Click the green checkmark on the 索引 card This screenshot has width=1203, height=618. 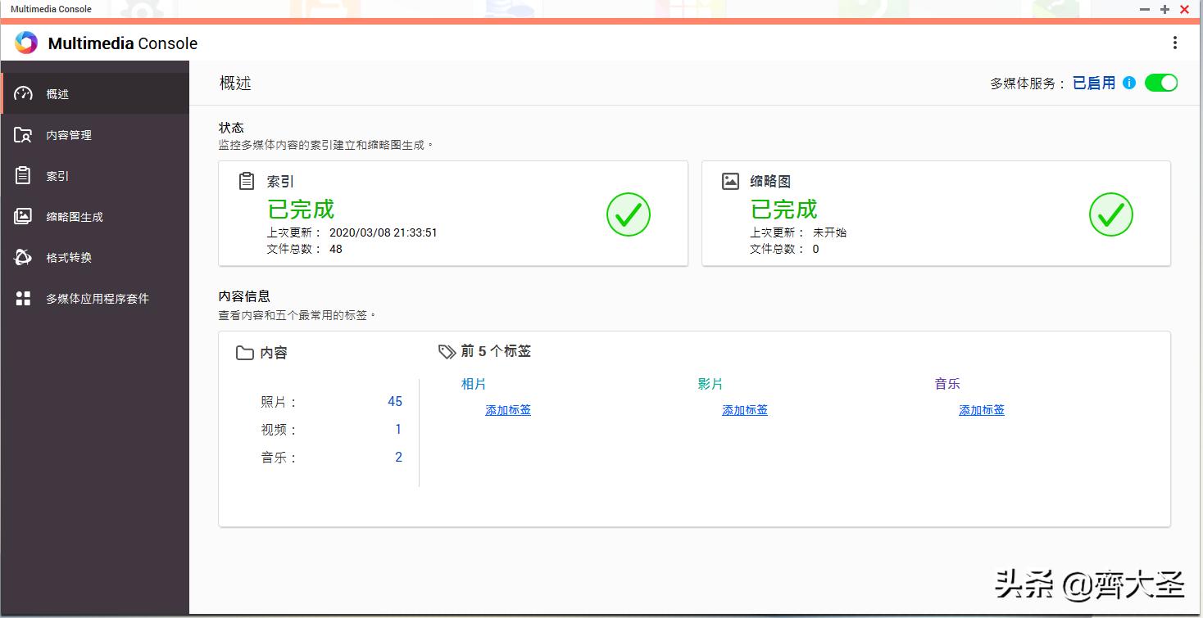(628, 214)
